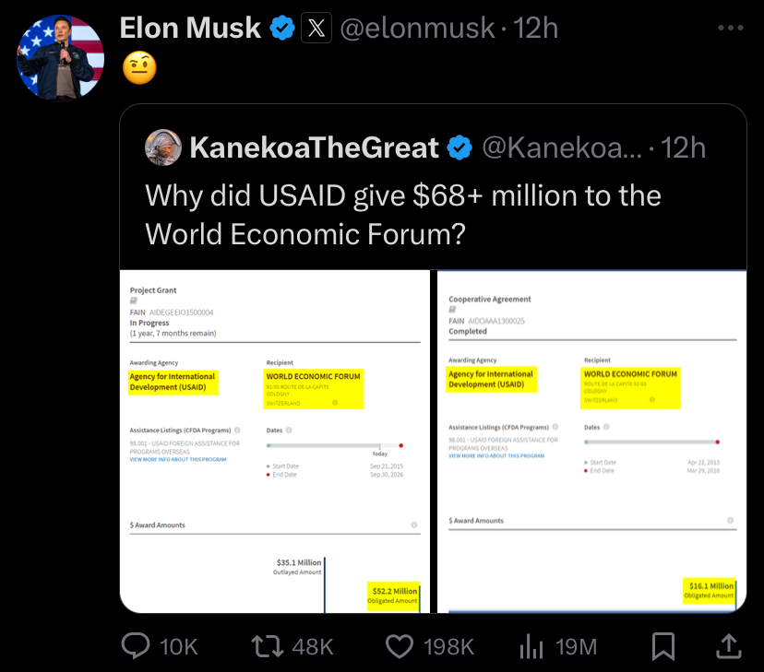Image resolution: width=764 pixels, height=672 pixels.
Task: Bookmark this post
Action: (663, 647)
